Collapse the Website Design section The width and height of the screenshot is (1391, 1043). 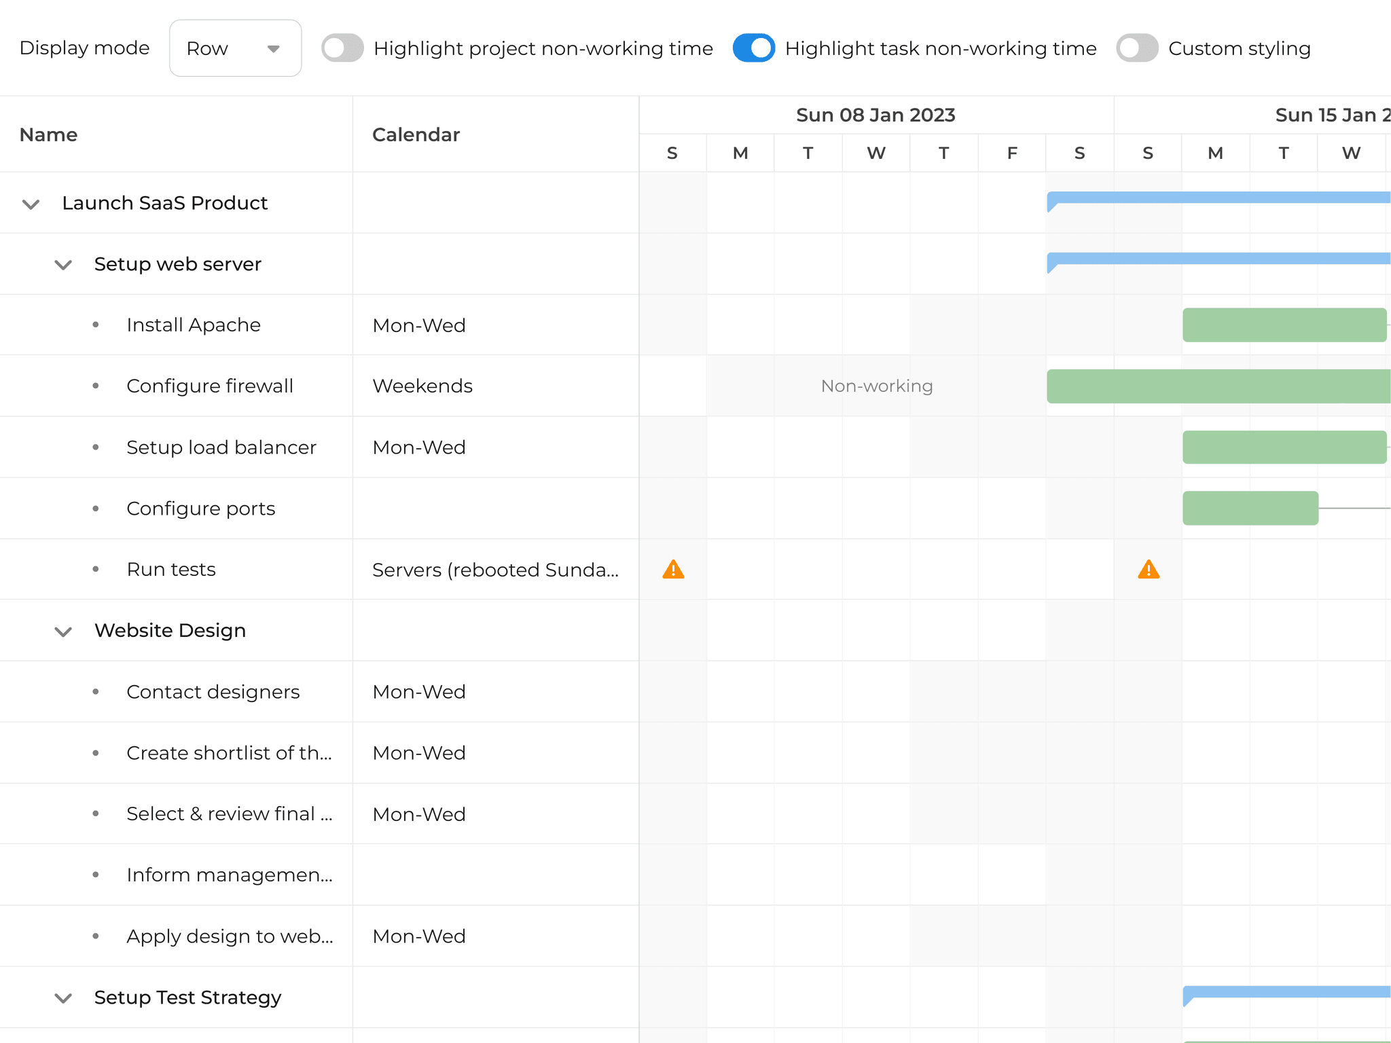62,632
